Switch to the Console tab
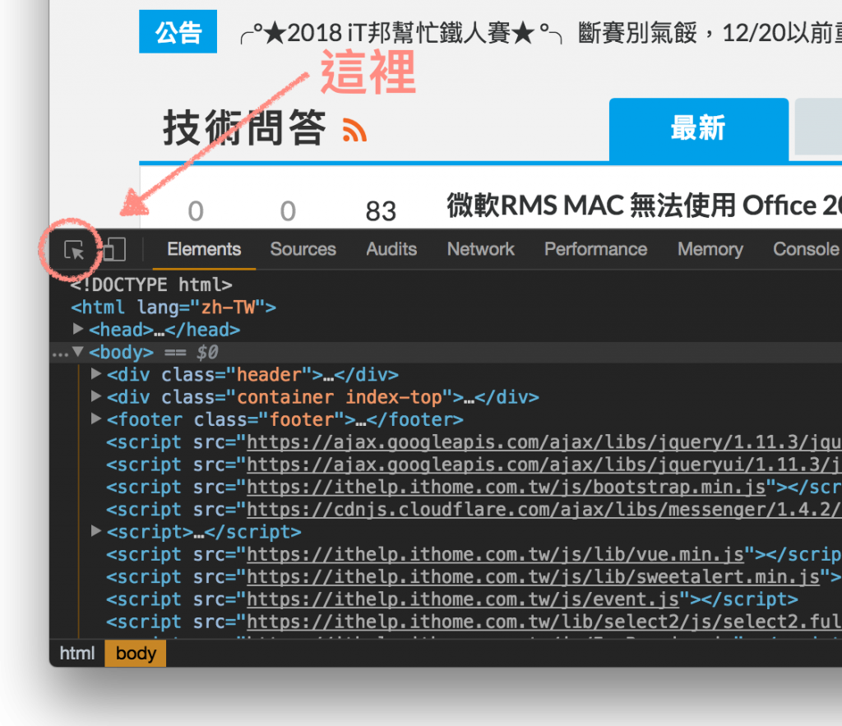Image resolution: width=842 pixels, height=726 pixels. pos(807,249)
